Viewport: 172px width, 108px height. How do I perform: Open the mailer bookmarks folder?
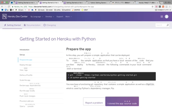pyautogui.click(x=49, y=10)
